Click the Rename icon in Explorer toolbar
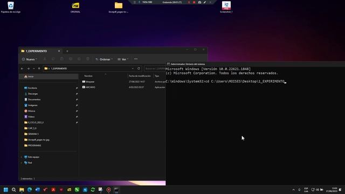Image resolution: width=345 pixels, height=194 pixels. 71,59
